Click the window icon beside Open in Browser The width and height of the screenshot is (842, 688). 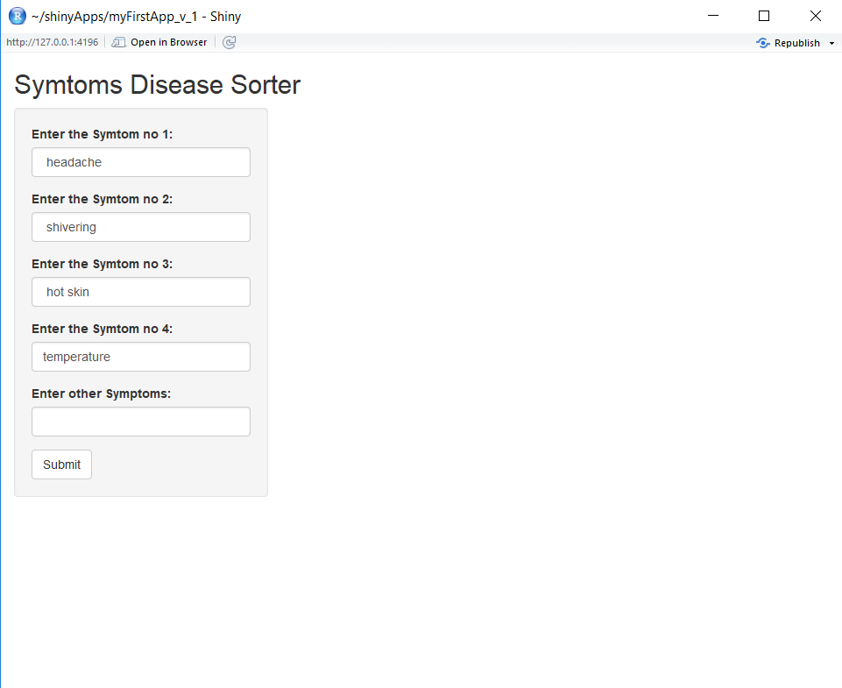pos(118,41)
